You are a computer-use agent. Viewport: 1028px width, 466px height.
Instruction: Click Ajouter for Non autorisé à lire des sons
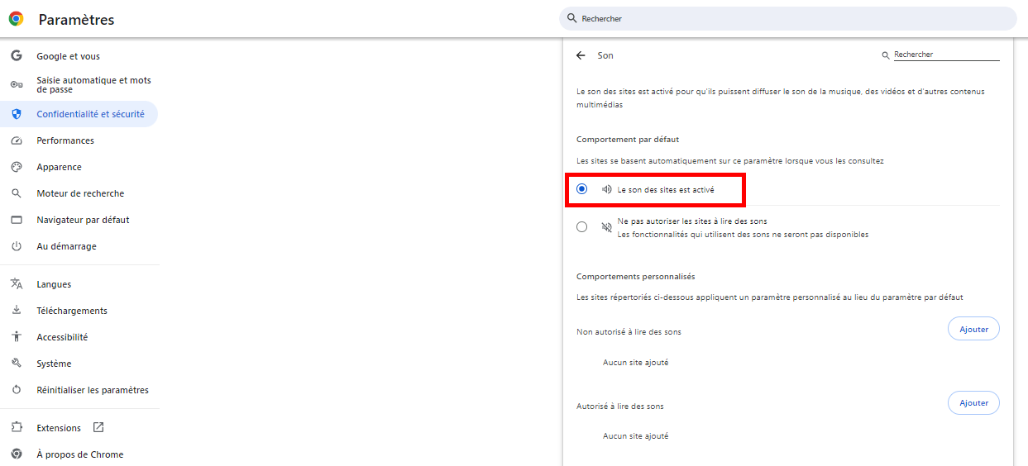click(x=973, y=329)
